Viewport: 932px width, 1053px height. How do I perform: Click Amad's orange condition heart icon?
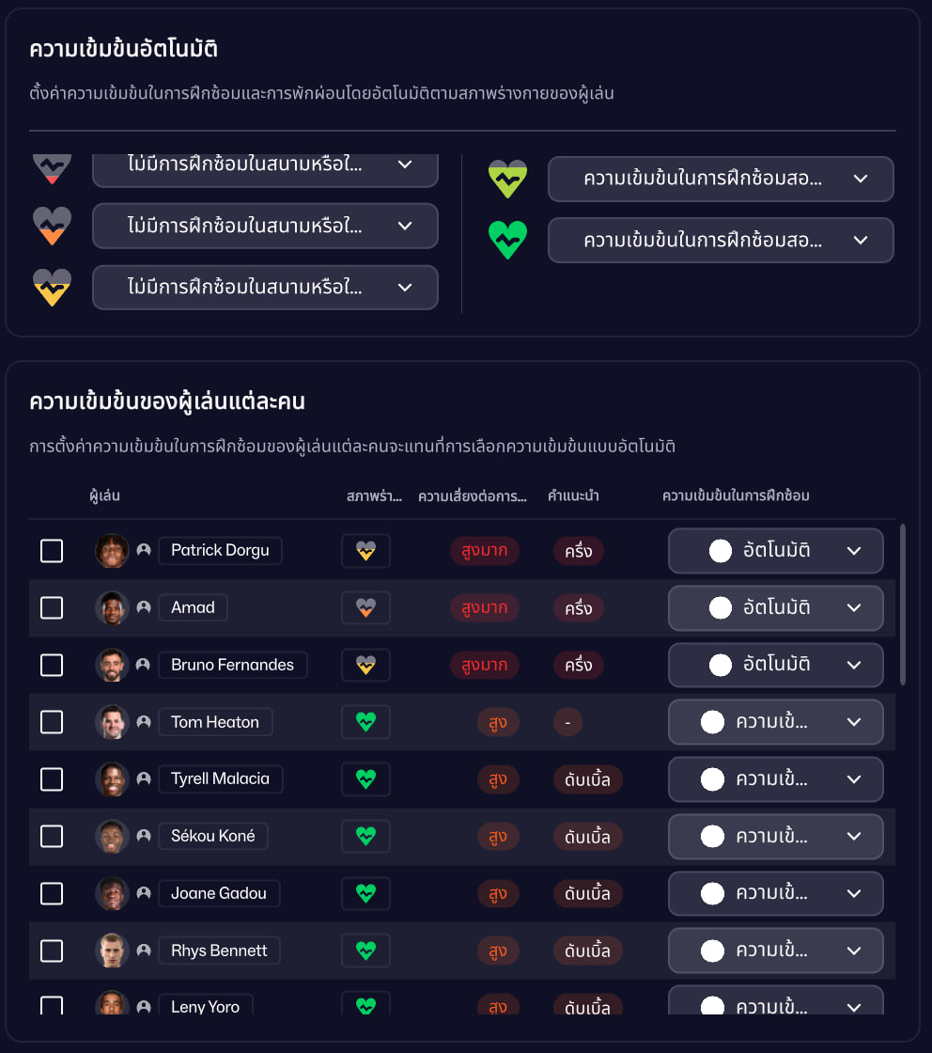(x=365, y=608)
